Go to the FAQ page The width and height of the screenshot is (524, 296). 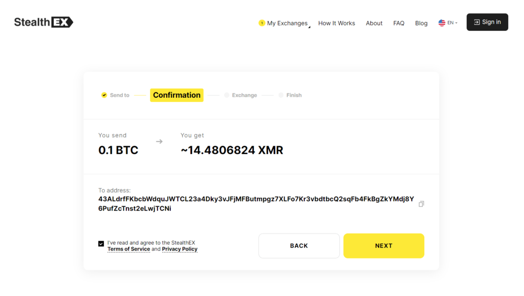click(399, 24)
